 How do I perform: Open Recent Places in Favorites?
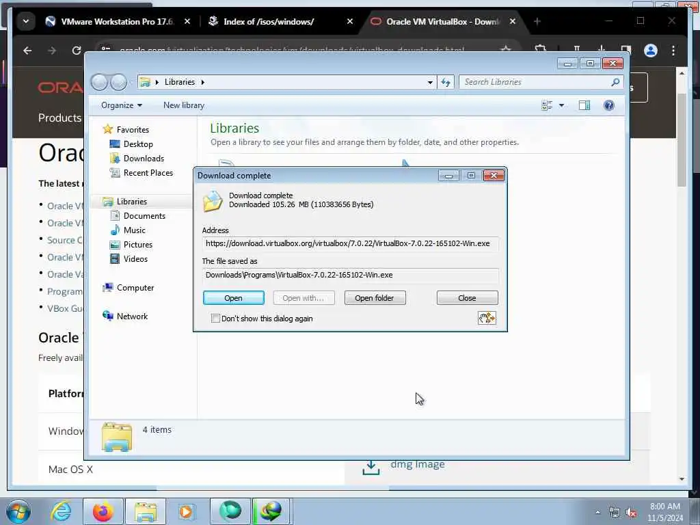point(148,173)
